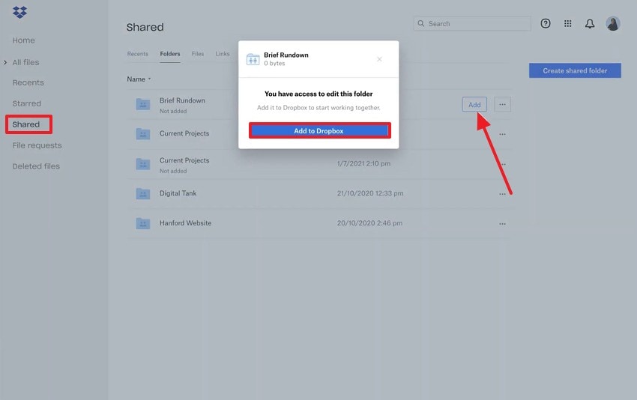This screenshot has width=637, height=400.
Task: Click Create shared folder button
Action: 575,70
